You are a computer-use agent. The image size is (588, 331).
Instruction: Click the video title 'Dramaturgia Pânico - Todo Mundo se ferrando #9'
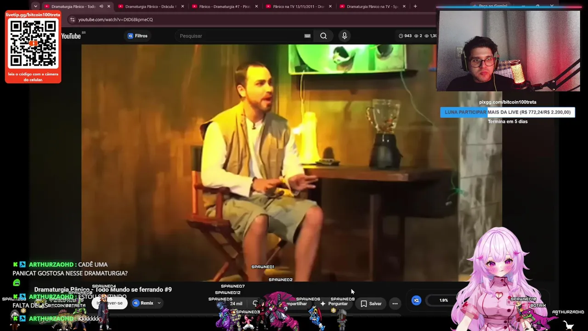pyautogui.click(x=103, y=290)
